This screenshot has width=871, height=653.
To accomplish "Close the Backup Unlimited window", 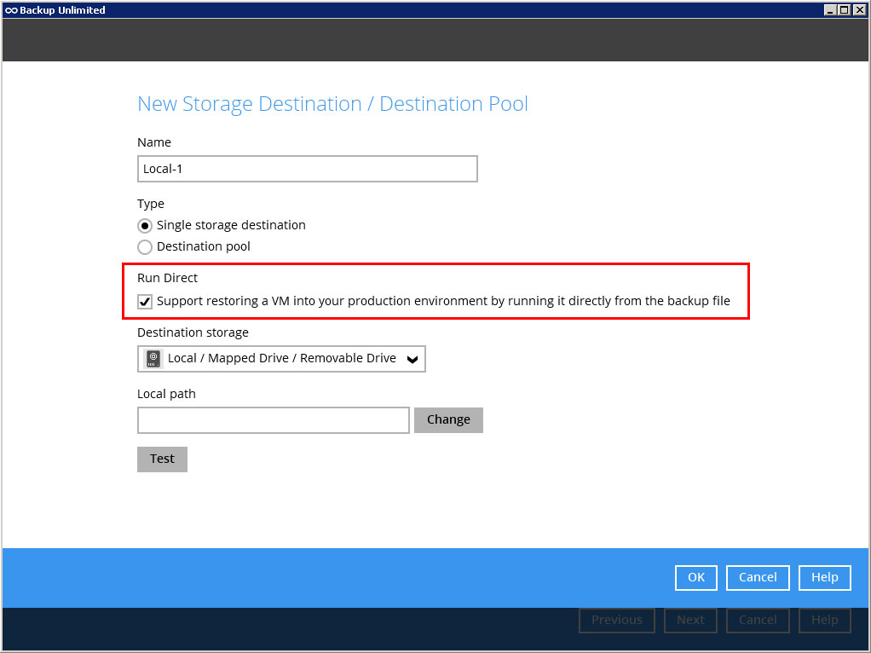I will coord(859,10).
